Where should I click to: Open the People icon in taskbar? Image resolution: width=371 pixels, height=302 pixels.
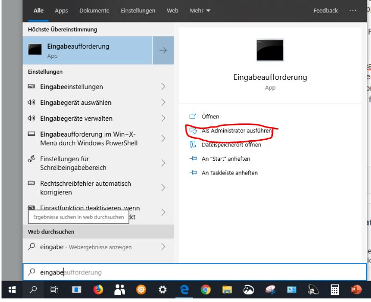[120, 289]
